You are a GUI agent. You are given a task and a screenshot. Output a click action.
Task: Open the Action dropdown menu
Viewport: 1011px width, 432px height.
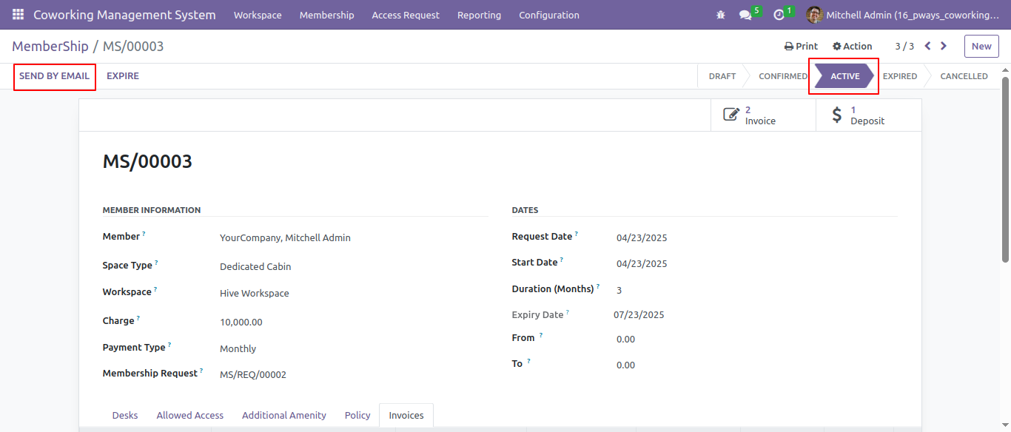pyautogui.click(x=853, y=46)
